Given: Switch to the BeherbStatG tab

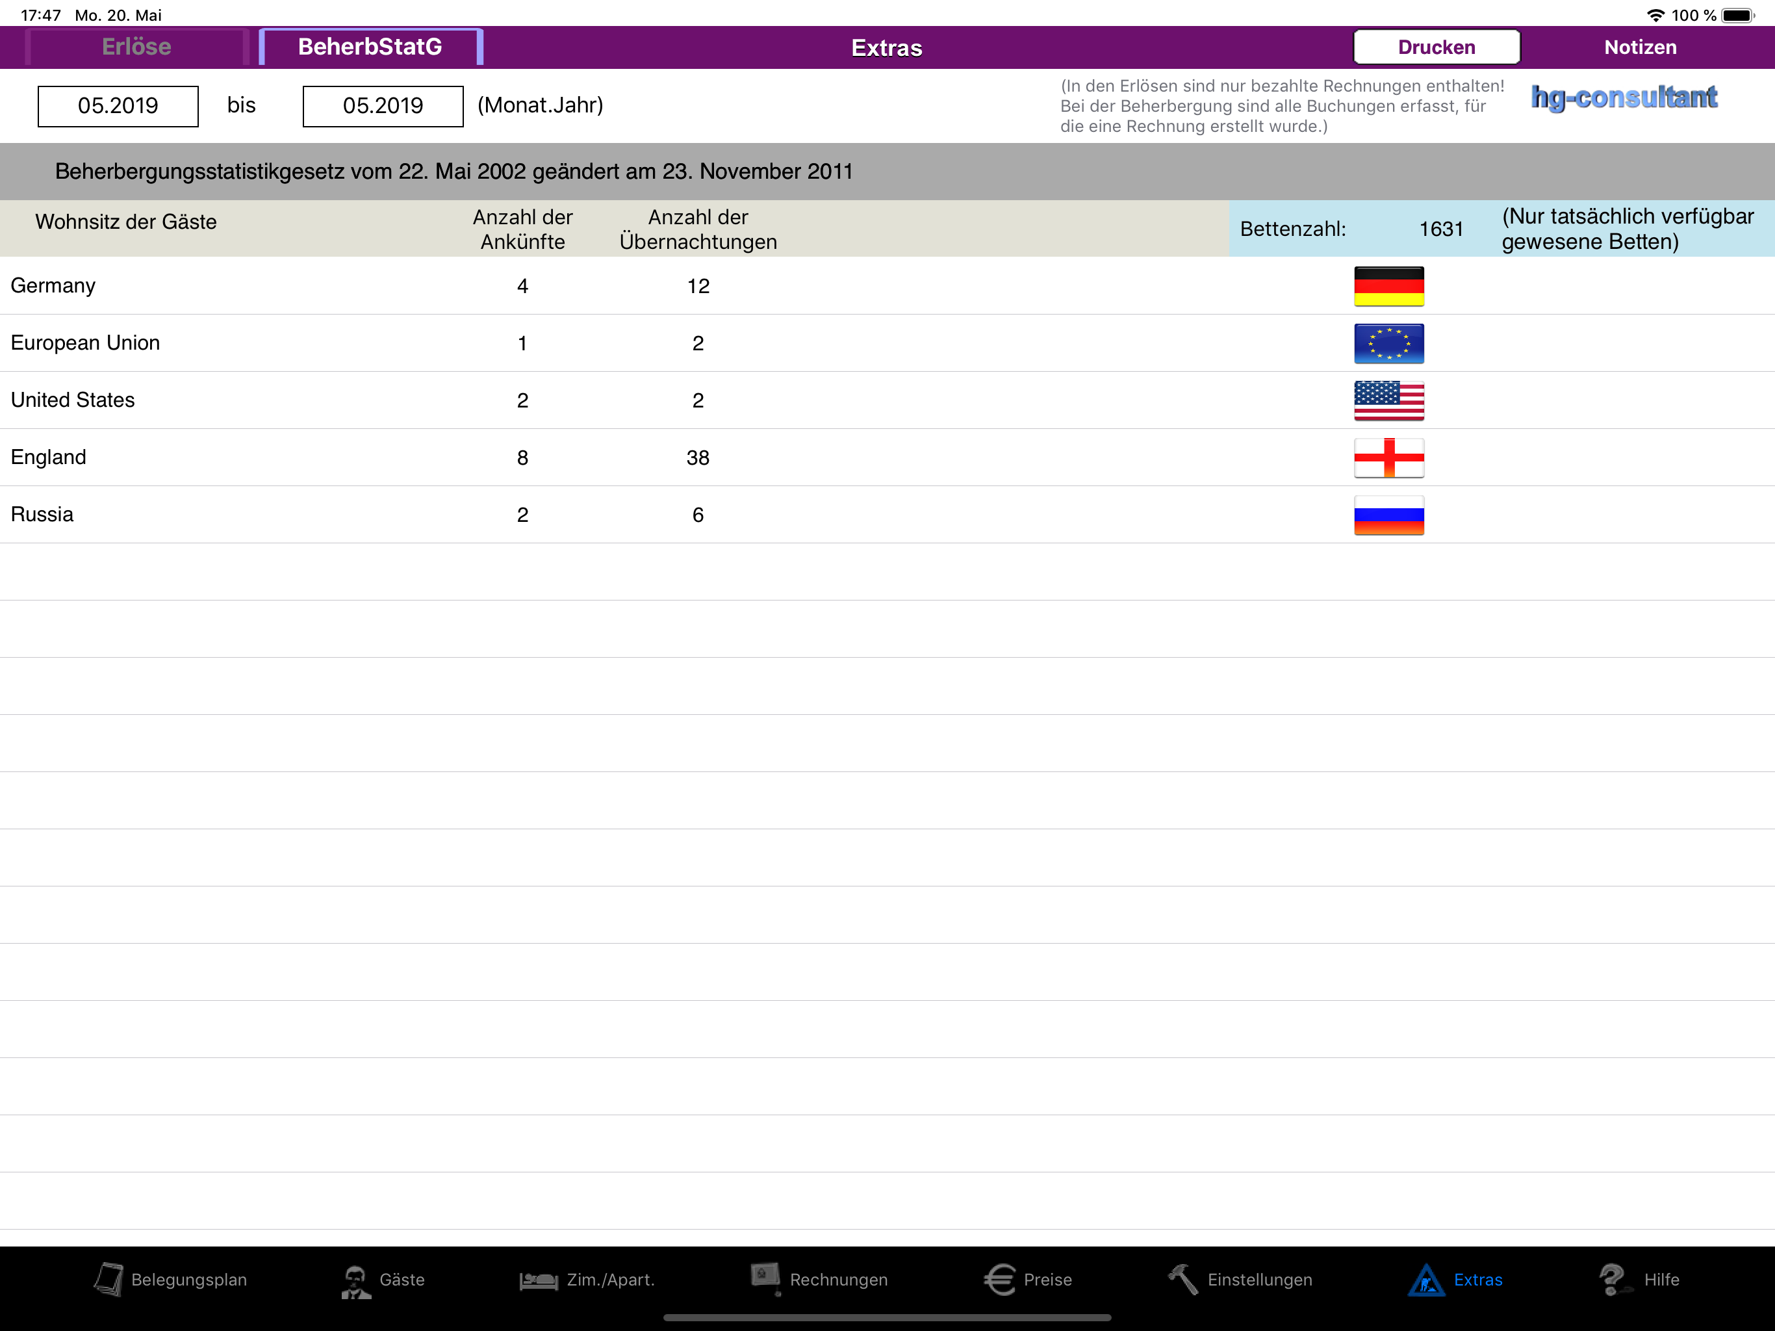Looking at the screenshot, I should [x=370, y=47].
